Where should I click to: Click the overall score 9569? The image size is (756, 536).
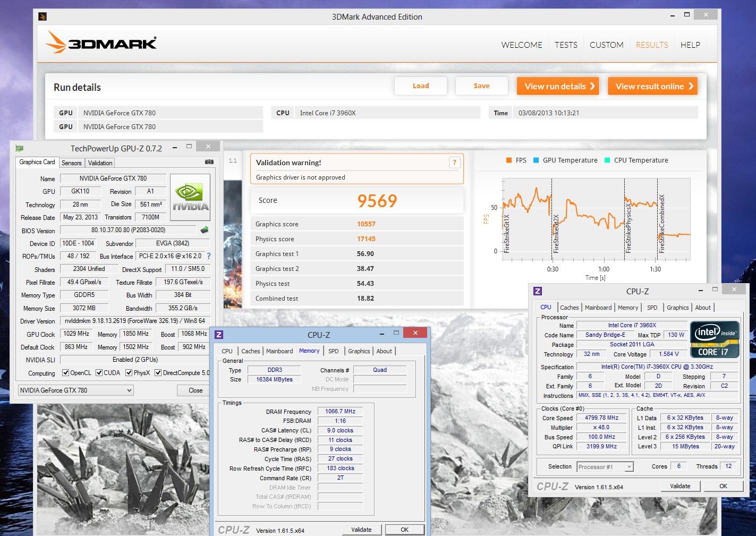377,201
